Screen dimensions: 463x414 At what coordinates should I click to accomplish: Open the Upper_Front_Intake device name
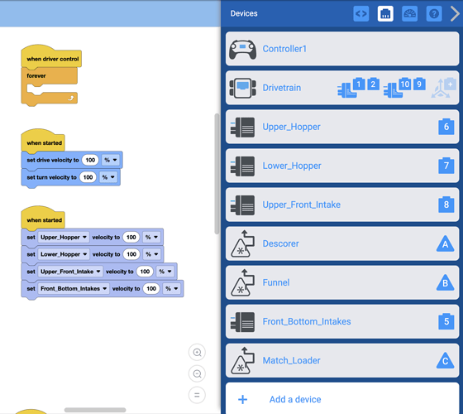pyautogui.click(x=302, y=205)
